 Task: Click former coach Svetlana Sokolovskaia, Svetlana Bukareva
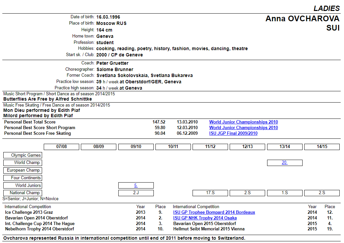coord(144,76)
